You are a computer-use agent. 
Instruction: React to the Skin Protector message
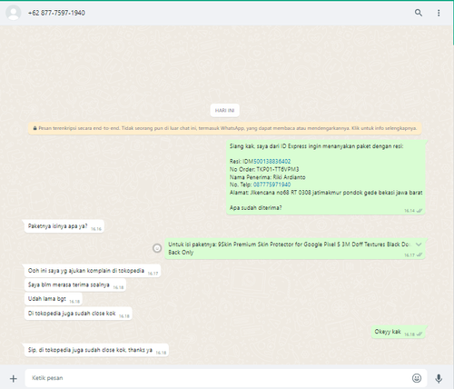tap(157, 248)
